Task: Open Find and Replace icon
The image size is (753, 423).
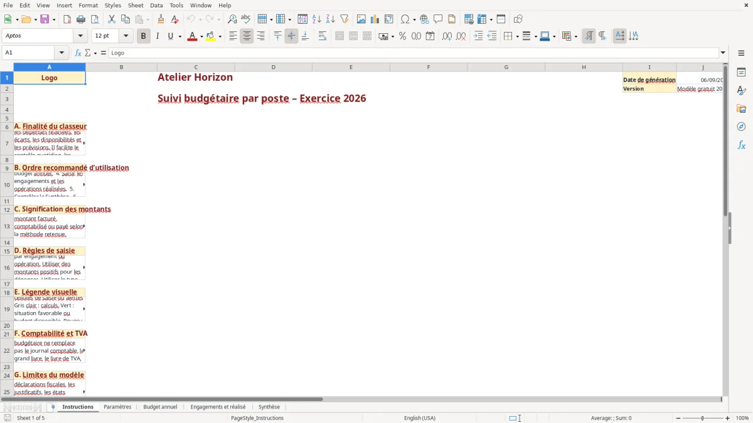Action: (x=232, y=19)
